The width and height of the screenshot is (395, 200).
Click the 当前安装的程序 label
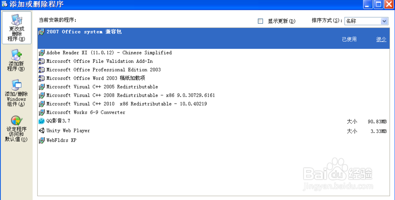point(57,20)
